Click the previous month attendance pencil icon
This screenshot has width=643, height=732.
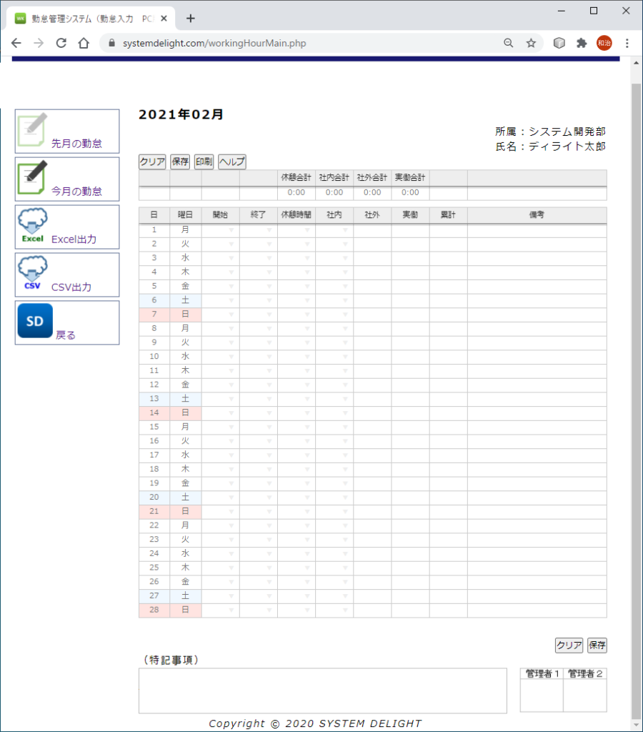coord(32,129)
